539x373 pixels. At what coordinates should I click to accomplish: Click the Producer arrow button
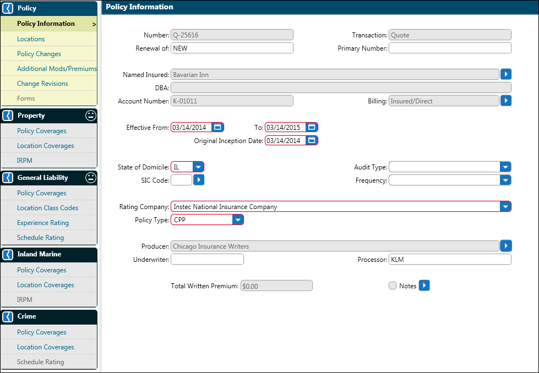click(x=505, y=246)
